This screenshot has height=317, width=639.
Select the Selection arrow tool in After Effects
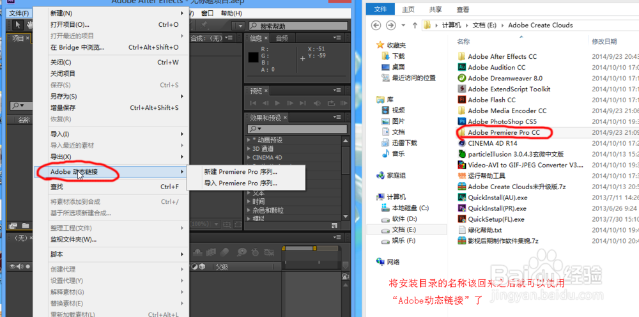(17, 26)
